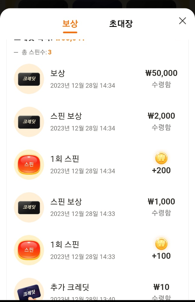Open the ₩50,000 보상 entry

[97, 79]
